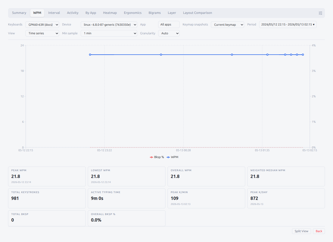This screenshot has height=242, width=333.
Task: Click the Peak WPM value 21.8 card
Action: pyautogui.click(x=47, y=176)
